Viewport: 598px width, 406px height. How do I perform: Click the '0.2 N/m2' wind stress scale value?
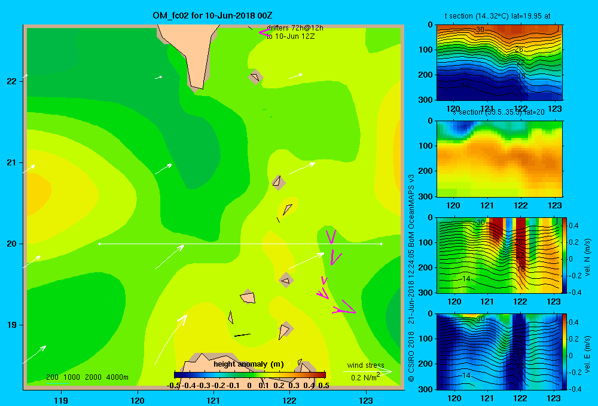(365, 377)
